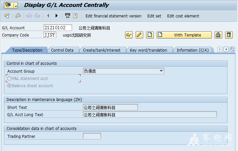Open the SAP menu icon in title bar
Image resolution: width=238 pixels, height=151 pixels.
(x=9, y=5)
